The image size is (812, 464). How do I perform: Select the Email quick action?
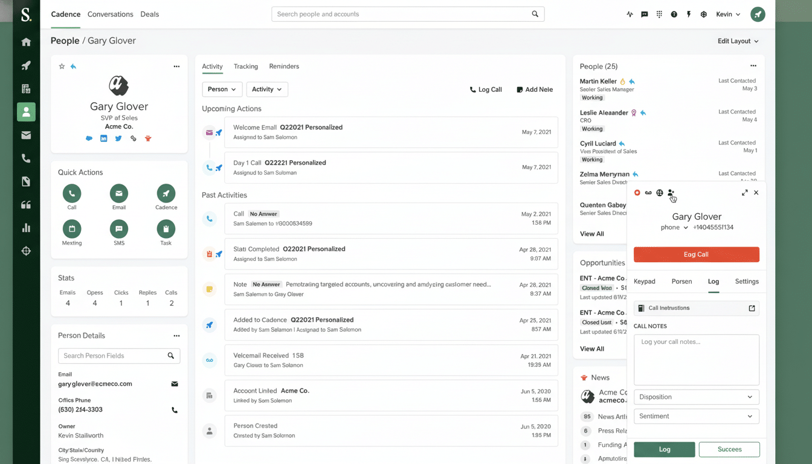pos(118,192)
